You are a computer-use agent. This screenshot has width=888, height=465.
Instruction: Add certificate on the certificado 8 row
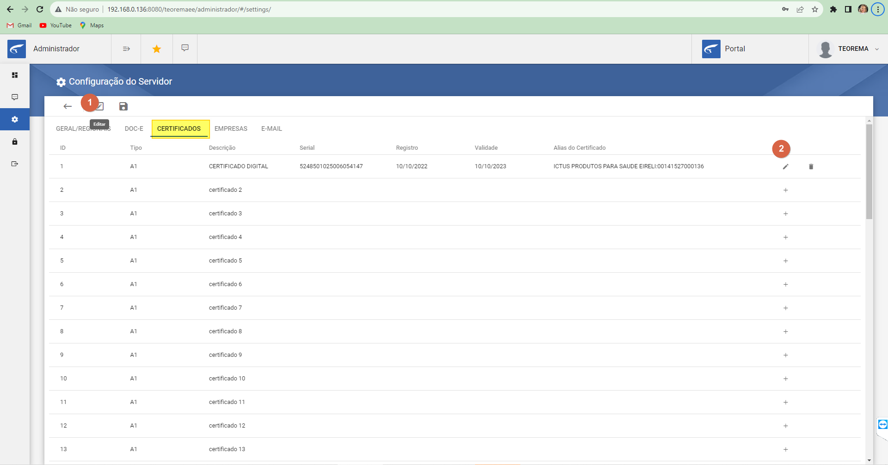click(785, 331)
